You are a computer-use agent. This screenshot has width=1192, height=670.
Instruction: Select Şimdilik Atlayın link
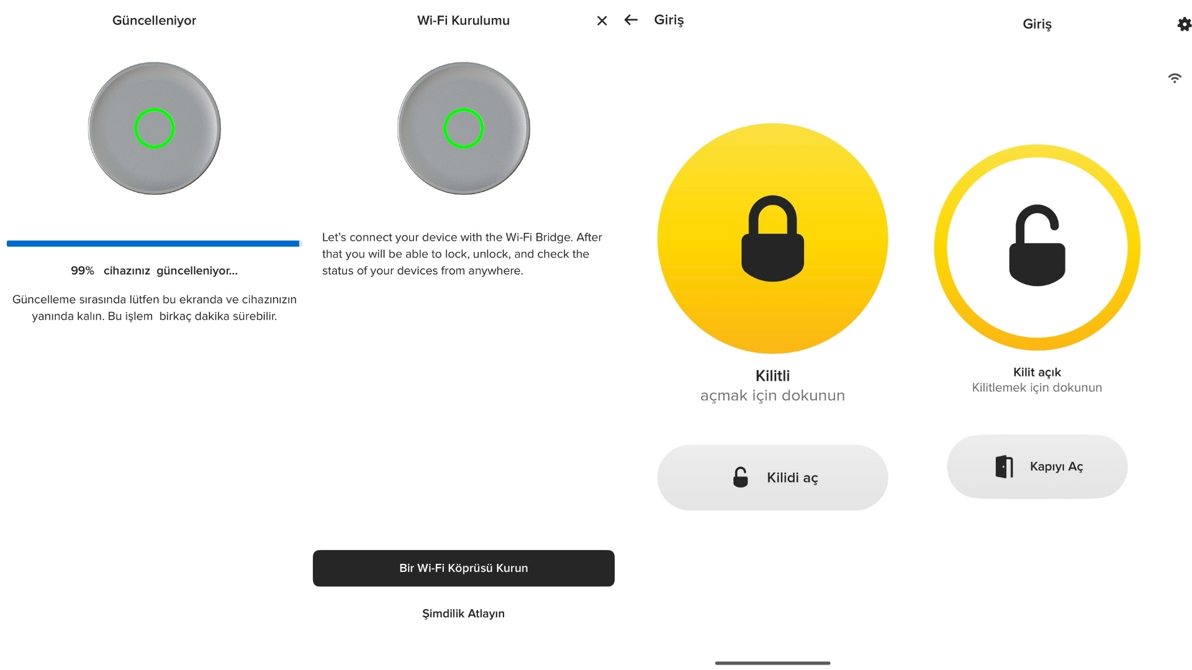(463, 614)
